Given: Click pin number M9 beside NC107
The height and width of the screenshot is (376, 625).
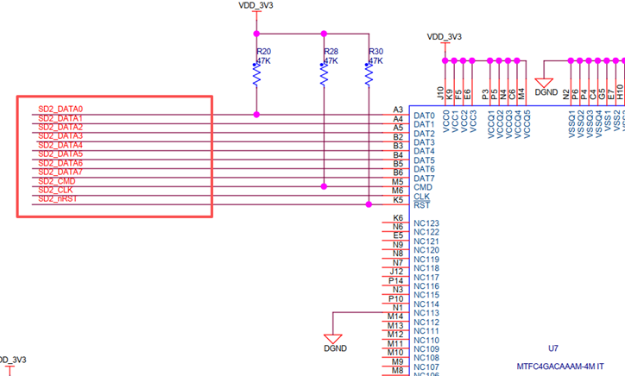Looking at the screenshot, I should pyautogui.click(x=397, y=361).
